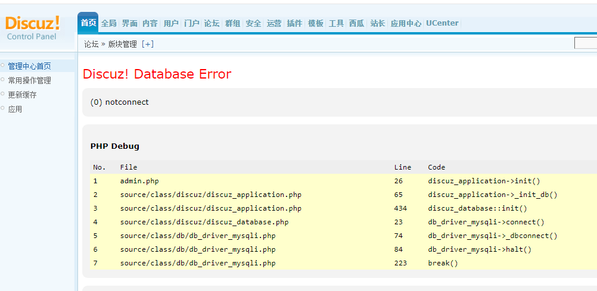The height and width of the screenshot is (291, 597).
Task: Click the PHP Debug heading
Action: click(x=114, y=146)
